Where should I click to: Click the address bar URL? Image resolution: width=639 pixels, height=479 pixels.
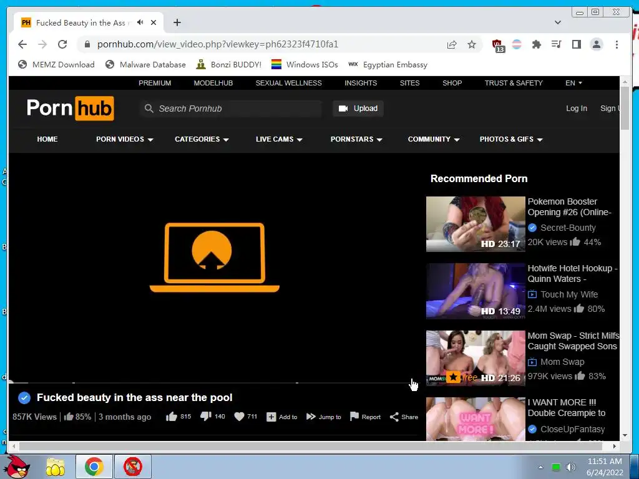click(218, 44)
